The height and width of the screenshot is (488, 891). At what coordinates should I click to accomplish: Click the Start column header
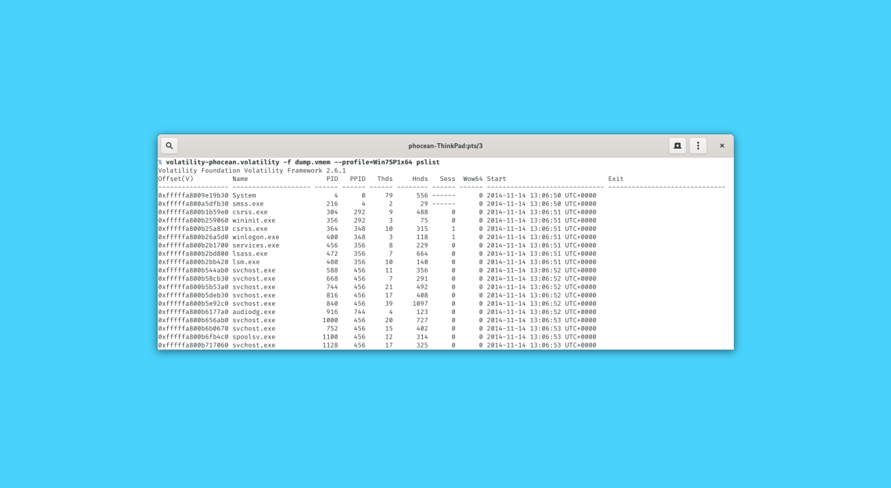tap(497, 179)
